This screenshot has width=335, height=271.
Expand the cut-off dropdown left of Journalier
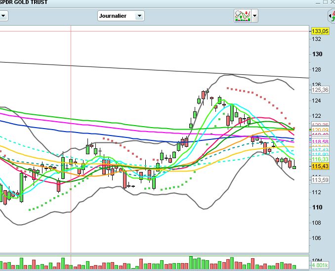(x=3, y=16)
